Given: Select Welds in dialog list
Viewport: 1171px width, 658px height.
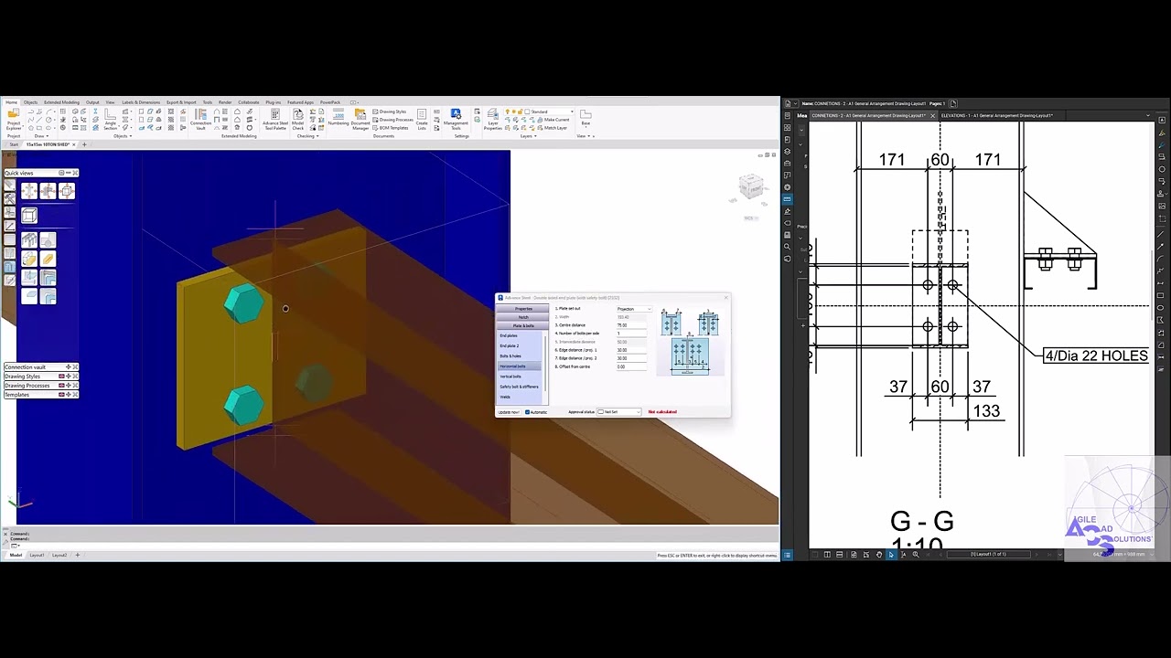Looking at the screenshot, I should (520, 397).
